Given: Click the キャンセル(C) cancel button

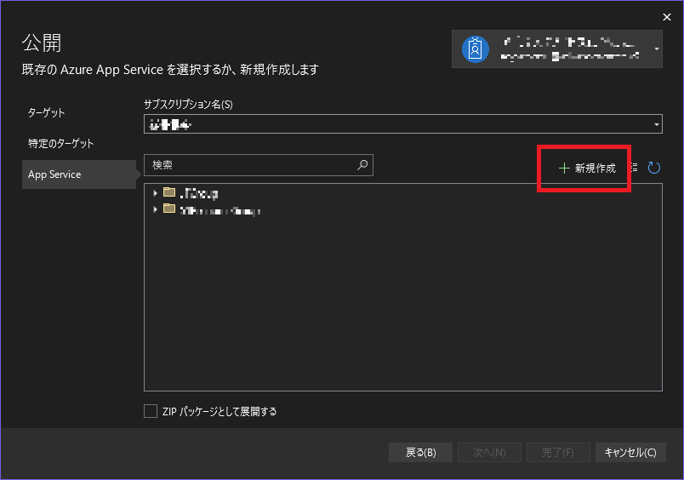Looking at the screenshot, I should click(630, 453).
